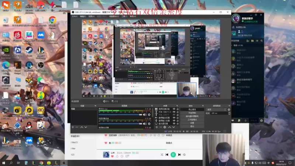
Task: Pop out the scenes dock panel
Action: 95,106
